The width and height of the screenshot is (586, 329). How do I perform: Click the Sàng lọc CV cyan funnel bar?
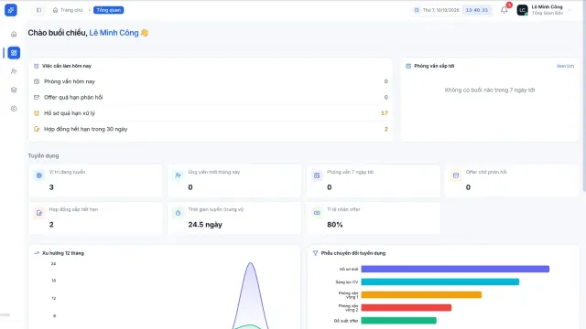pos(440,282)
